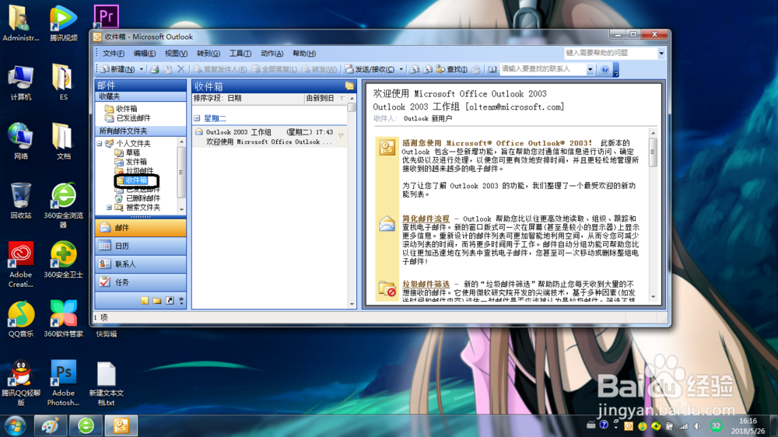Image resolution: width=778 pixels, height=437 pixels.
Task: Open Configure buttons chevron in navigation pane
Action: [181, 301]
